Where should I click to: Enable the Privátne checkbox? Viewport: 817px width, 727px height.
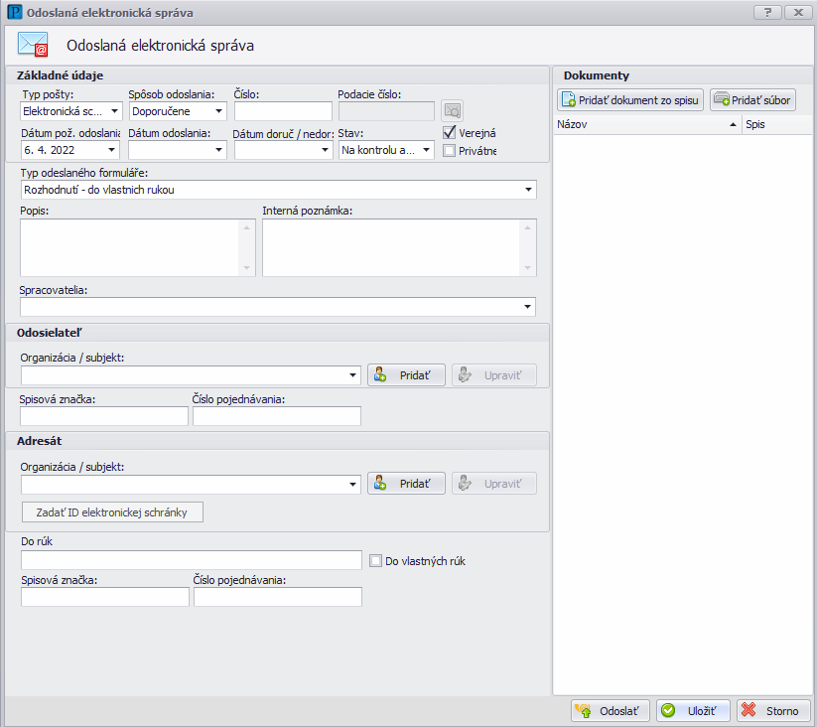click(x=450, y=151)
